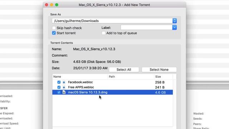Viewport: 229px width, 129px height.
Task: Sort files by the Path column header
Action: point(112,77)
